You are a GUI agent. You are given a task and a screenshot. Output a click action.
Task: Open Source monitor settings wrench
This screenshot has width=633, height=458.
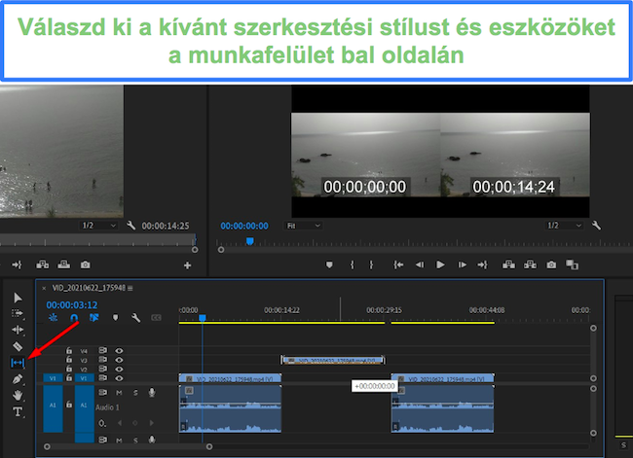(x=130, y=226)
